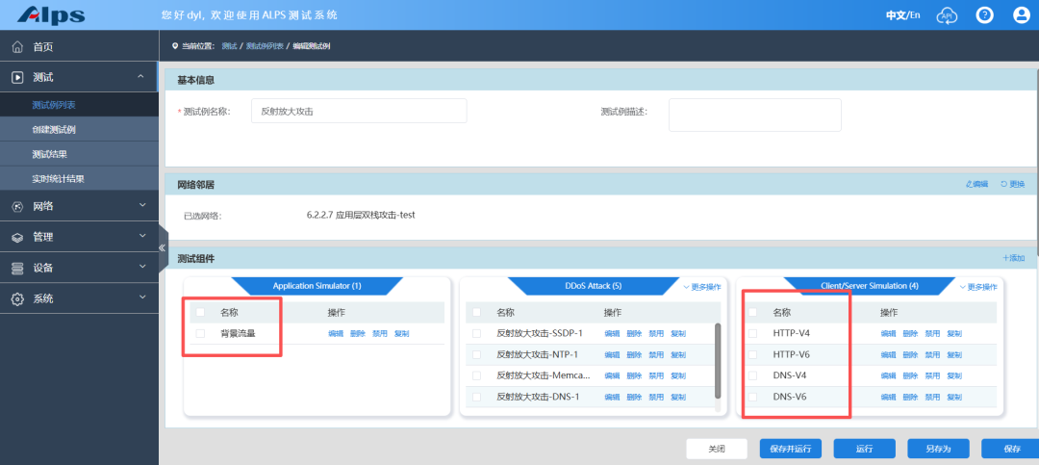Click the 网络 globe icon in sidebar
Viewport: 1039px width, 465px height.
17,206
